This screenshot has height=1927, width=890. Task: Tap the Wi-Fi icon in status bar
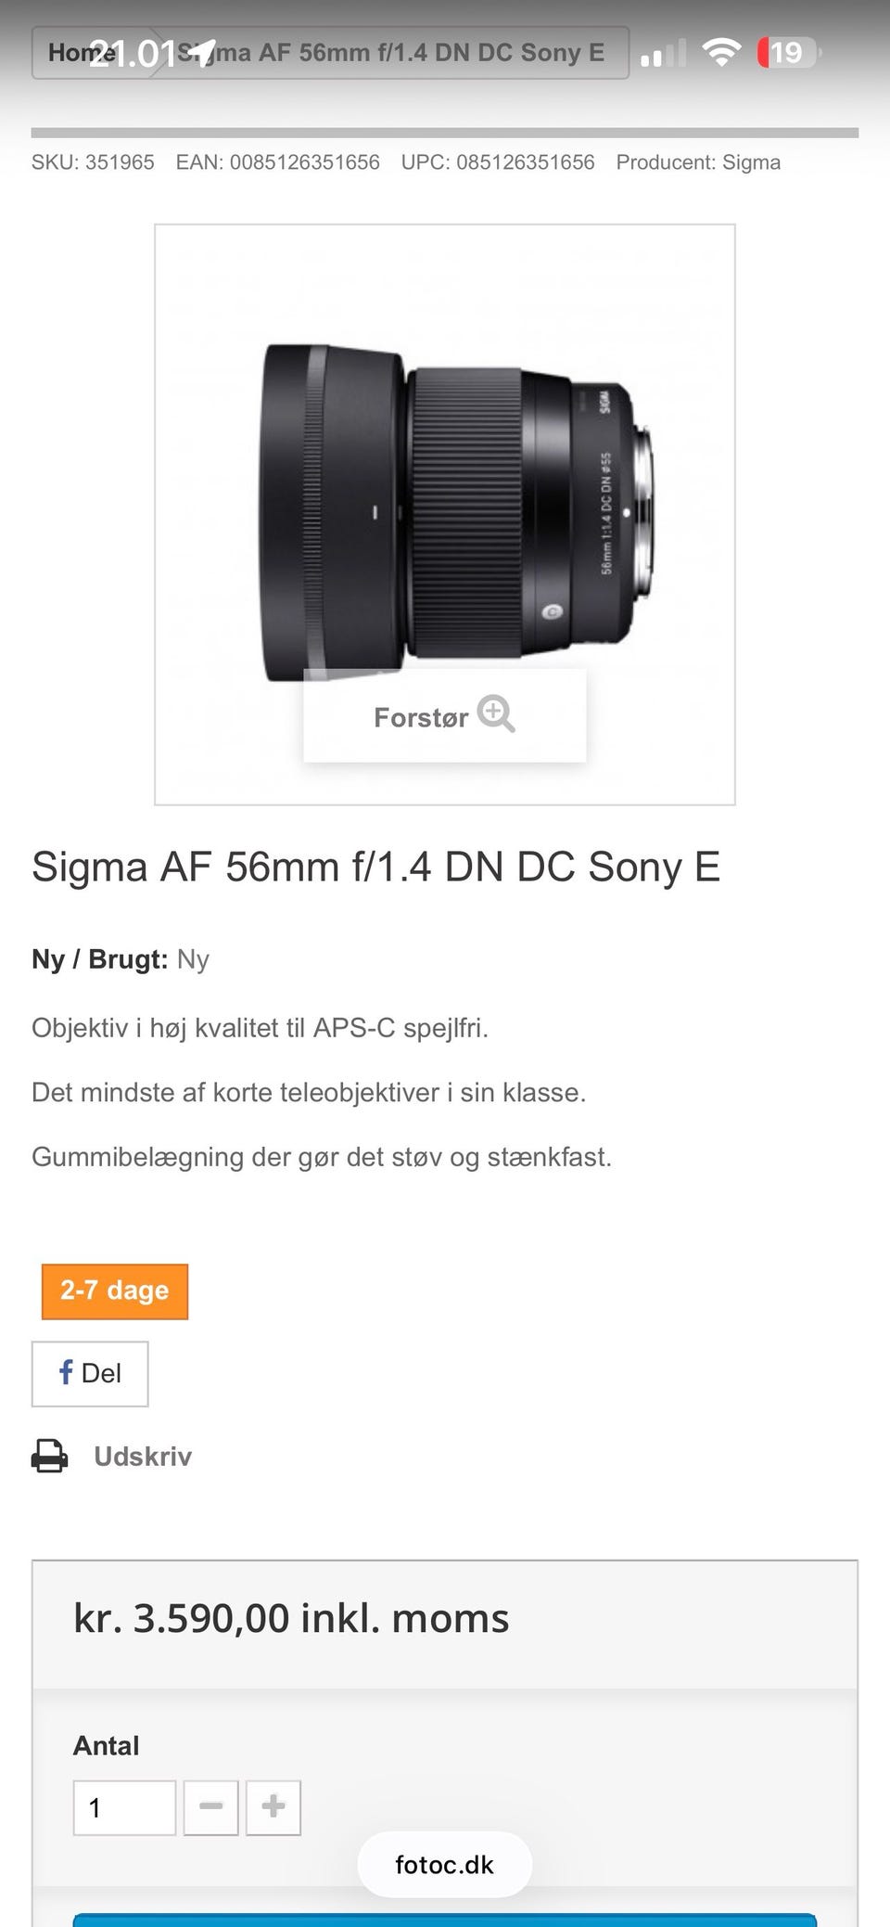point(721,52)
